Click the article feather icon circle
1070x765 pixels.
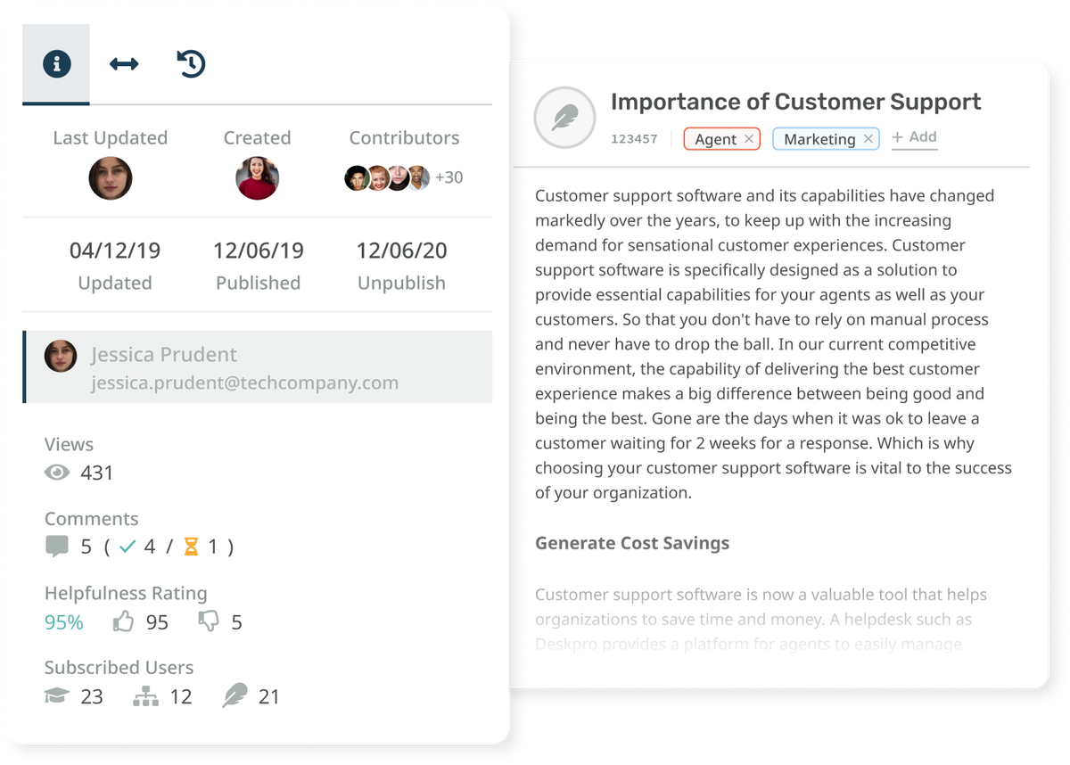pyautogui.click(x=564, y=119)
